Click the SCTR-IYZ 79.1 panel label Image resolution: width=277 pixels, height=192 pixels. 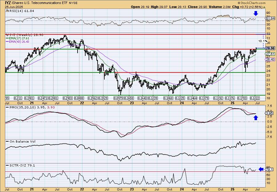tap(21, 165)
